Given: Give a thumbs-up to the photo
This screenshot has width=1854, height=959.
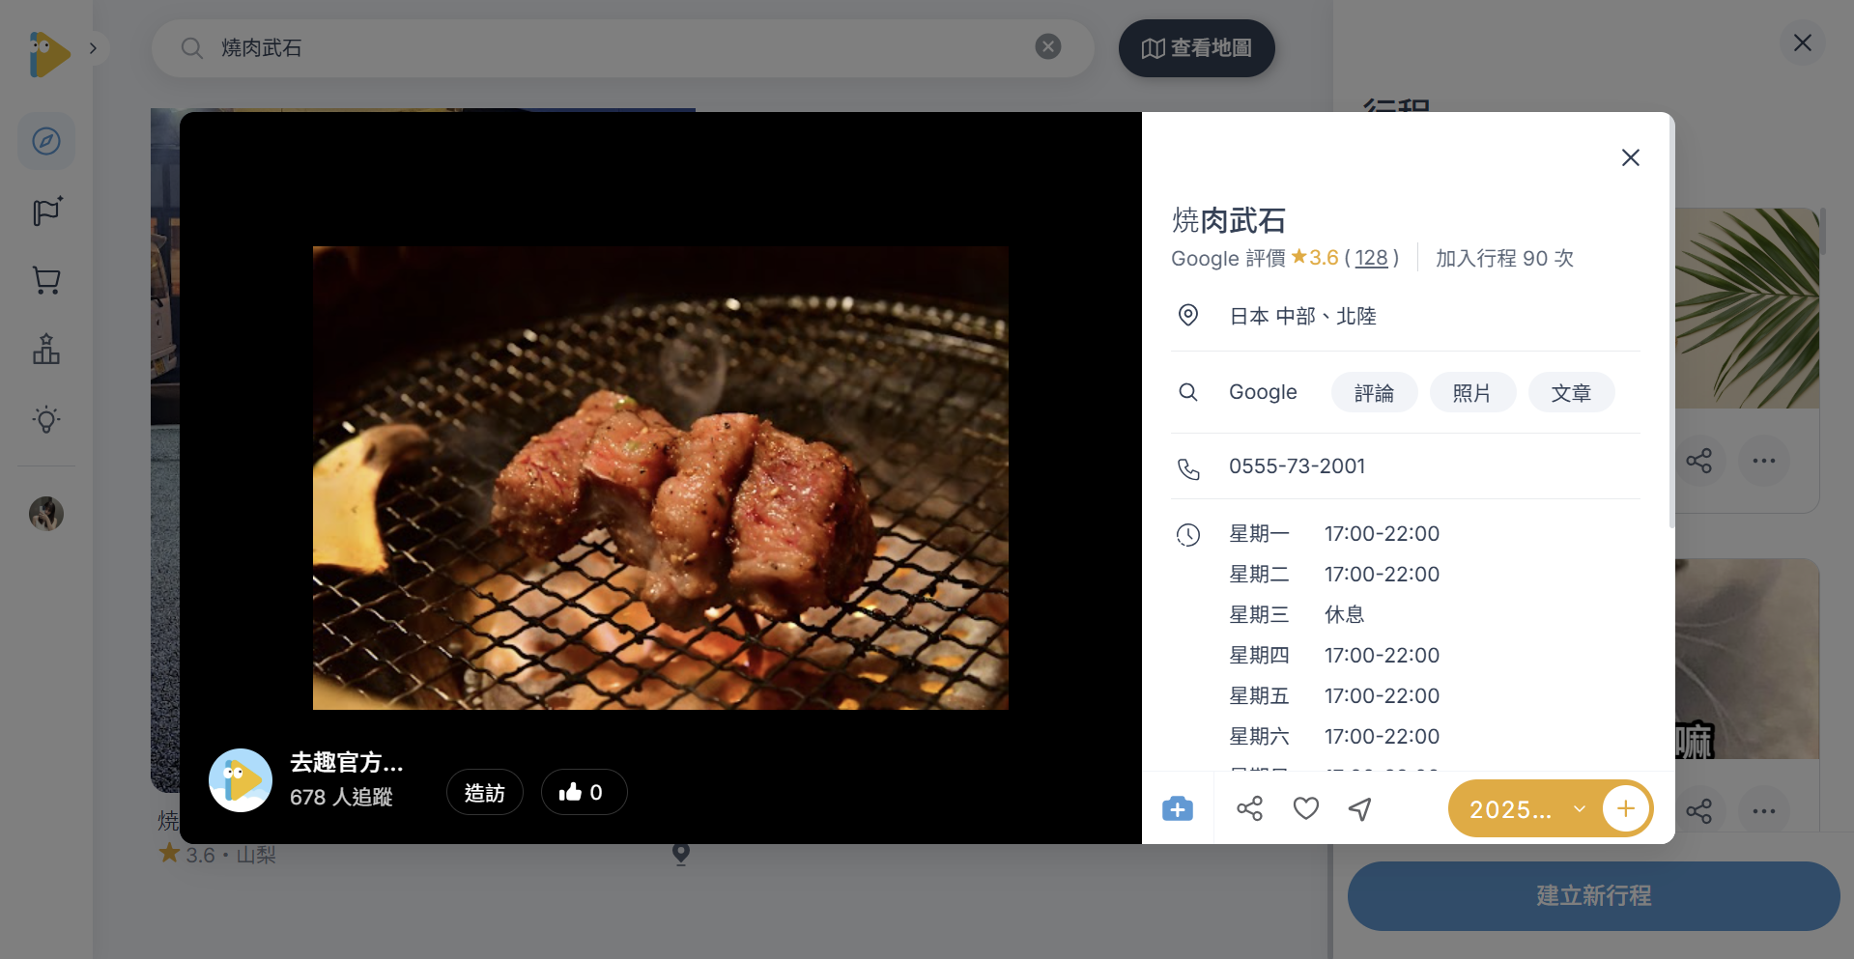Looking at the screenshot, I should click(x=584, y=792).
